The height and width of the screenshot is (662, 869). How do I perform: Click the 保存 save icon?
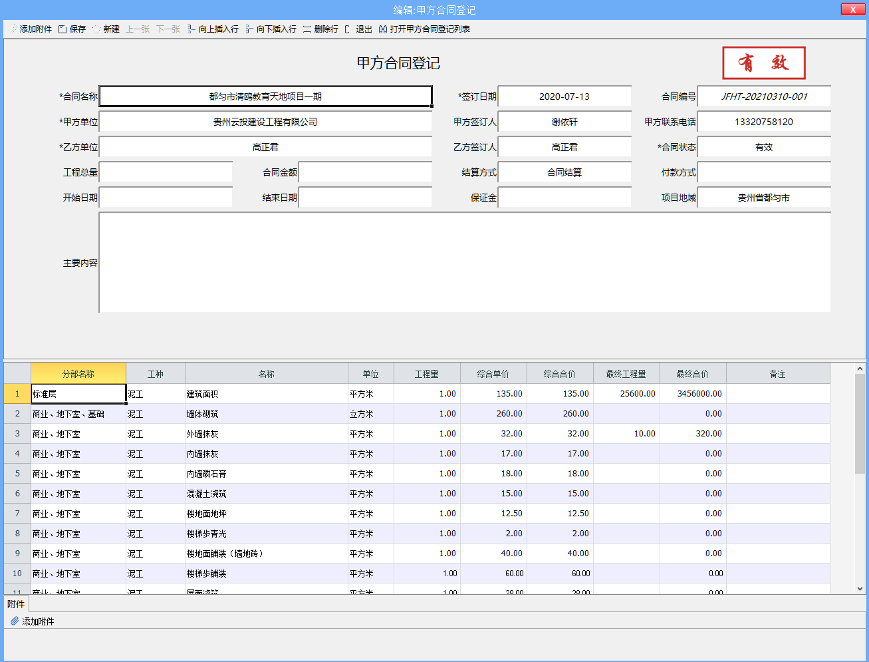pyautogui.click(x=62, y=29)
